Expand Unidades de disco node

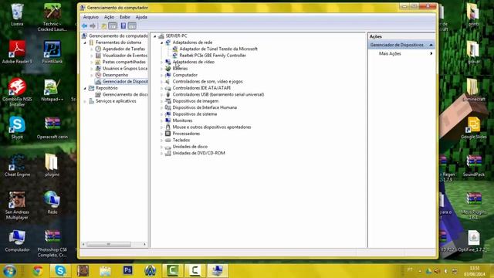161,147
